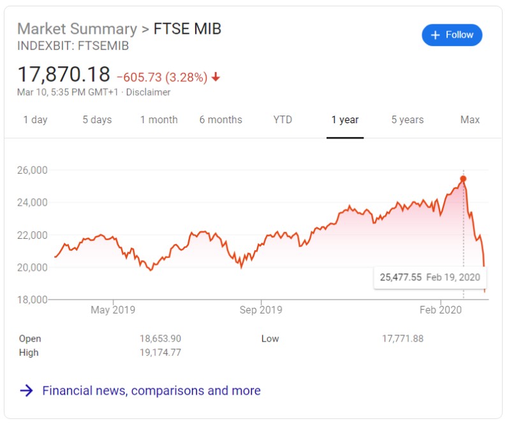Image resolution: width=509 pixels, height=424 pixels.
Task: Click the FTSE MIB heading
Action: tap(188, 29)
